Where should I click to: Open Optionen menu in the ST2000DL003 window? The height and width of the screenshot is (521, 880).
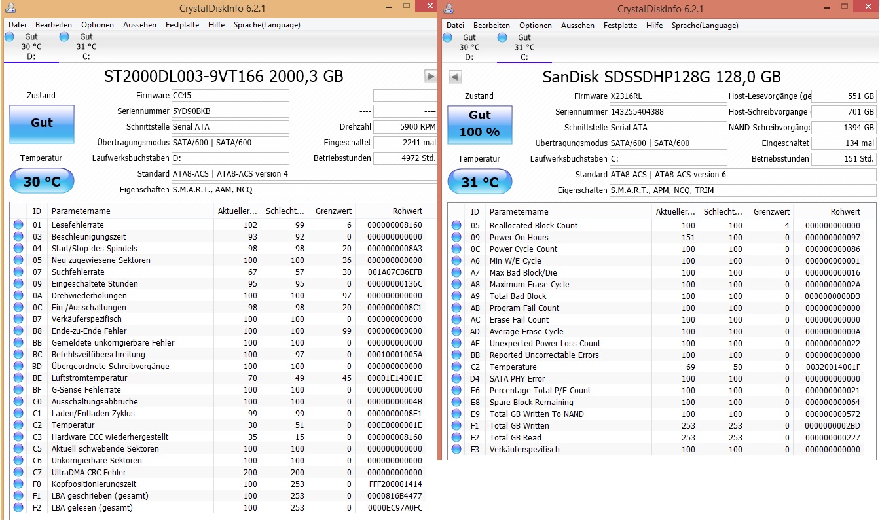[x=98, y=25]
